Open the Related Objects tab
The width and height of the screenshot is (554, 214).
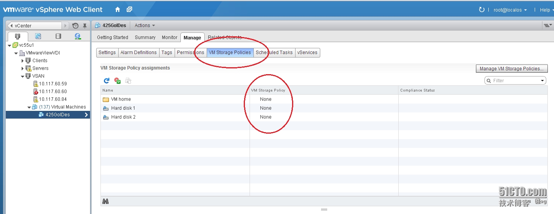coord(225,37)
